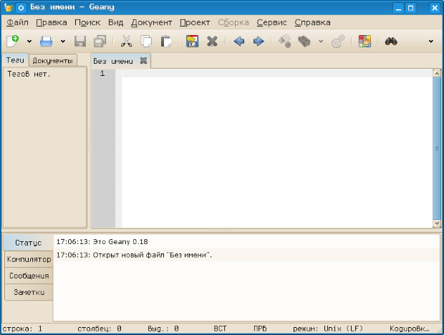Expand the toolbar overflow arrow at right
Image resolution: width=444 pixels, height=335 pixels.
[x=430, y=42]
